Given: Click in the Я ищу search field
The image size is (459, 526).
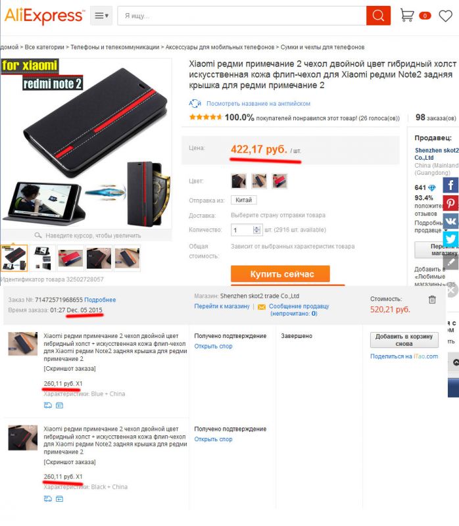Looking at the screenshot, I should [241, 15].
